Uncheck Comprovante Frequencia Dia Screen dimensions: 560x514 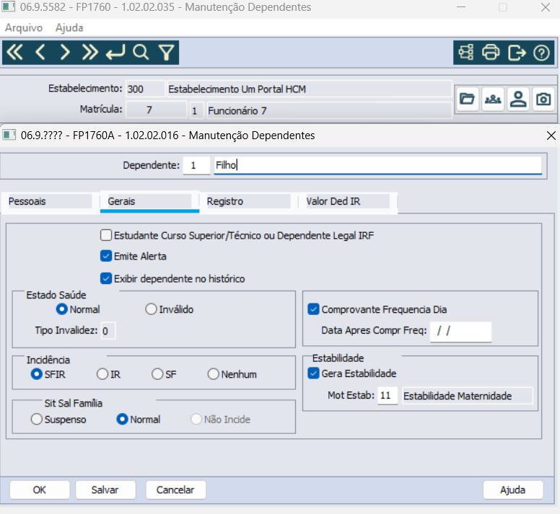point(313,309)
